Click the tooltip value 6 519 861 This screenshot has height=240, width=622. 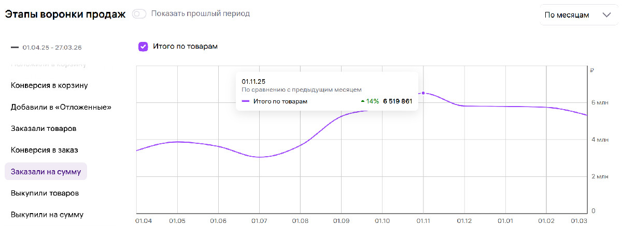click(x=398, y=101)
